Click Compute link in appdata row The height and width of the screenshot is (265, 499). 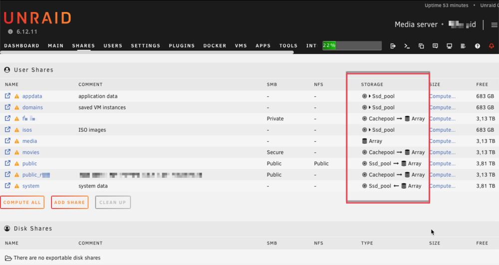[442, 96]
